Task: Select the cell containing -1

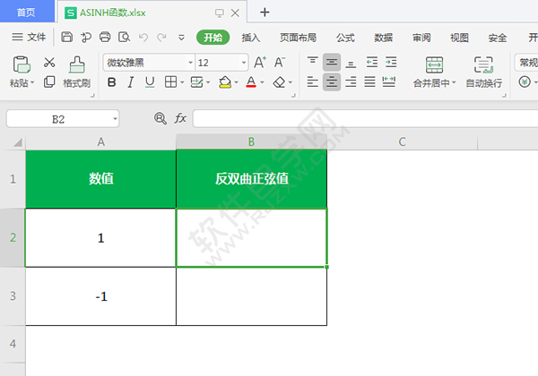Action: [100, 296]
